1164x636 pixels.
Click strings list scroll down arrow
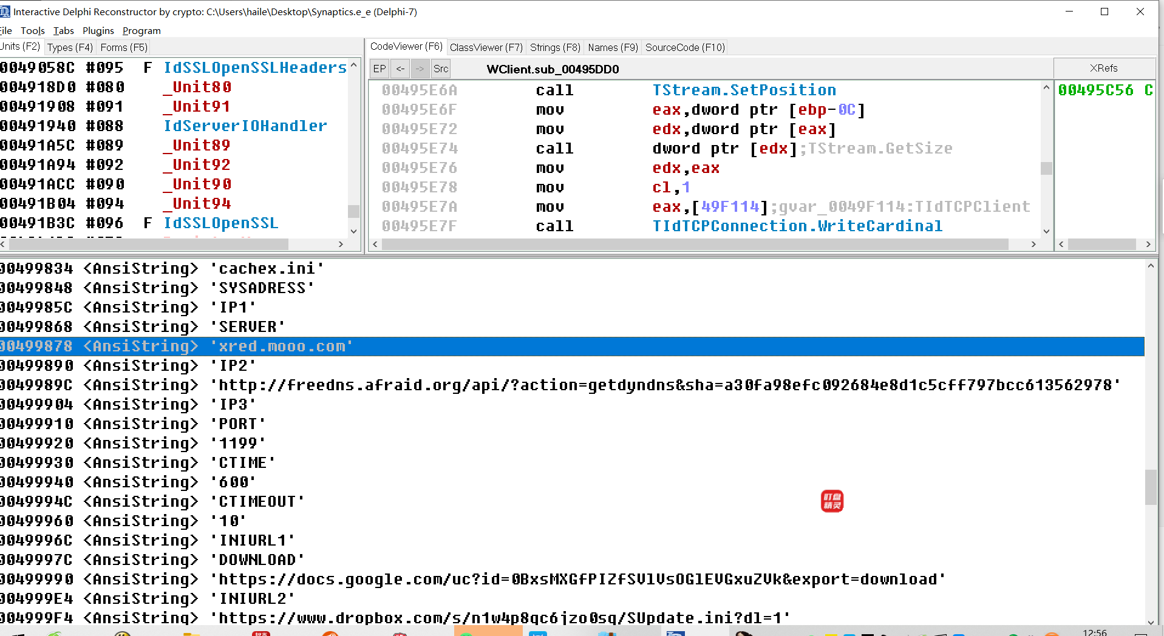coord(1151,622)
